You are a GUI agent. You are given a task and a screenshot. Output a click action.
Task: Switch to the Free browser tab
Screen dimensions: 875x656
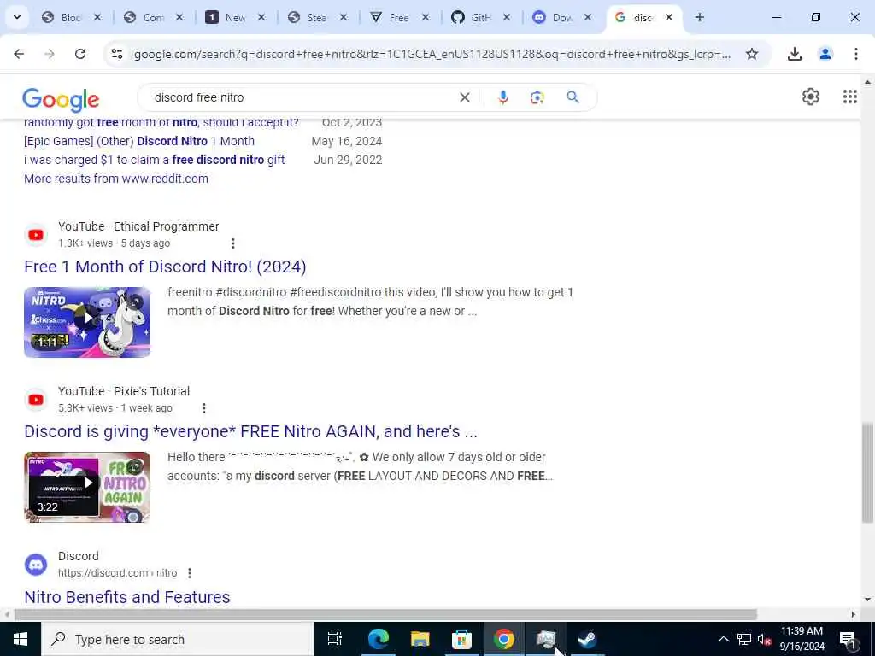400,17
